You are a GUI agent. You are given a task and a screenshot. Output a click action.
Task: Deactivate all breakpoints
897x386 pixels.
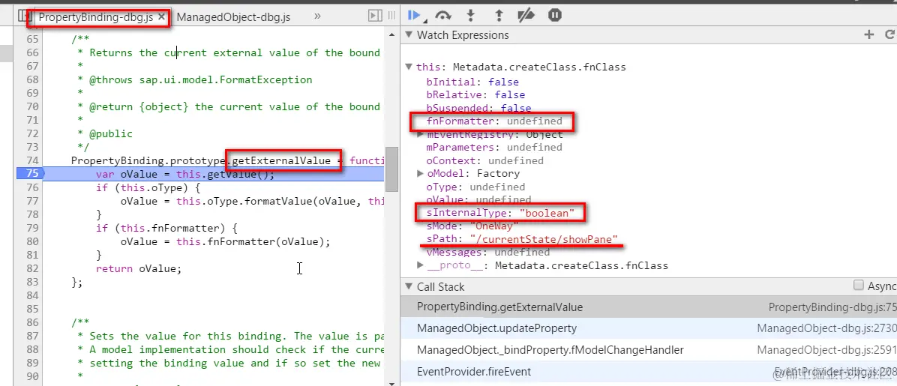pyautogui.click(x=526, y=16)
